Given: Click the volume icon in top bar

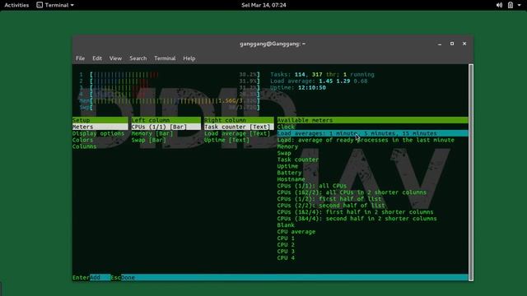Looking at the screenshot, I should [x=499, y=5].
